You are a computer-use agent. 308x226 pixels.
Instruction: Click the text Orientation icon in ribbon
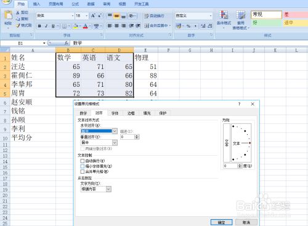point(132,16)
